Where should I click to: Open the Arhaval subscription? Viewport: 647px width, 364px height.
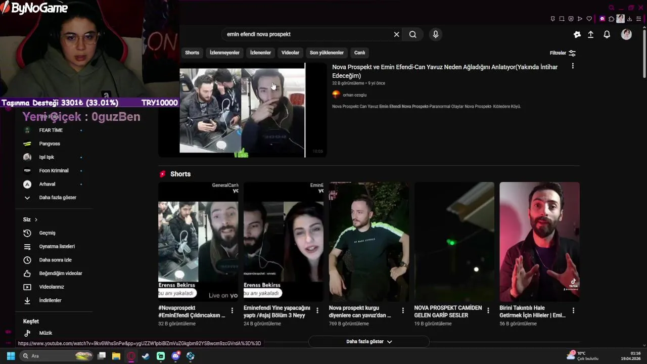point(54,184)
